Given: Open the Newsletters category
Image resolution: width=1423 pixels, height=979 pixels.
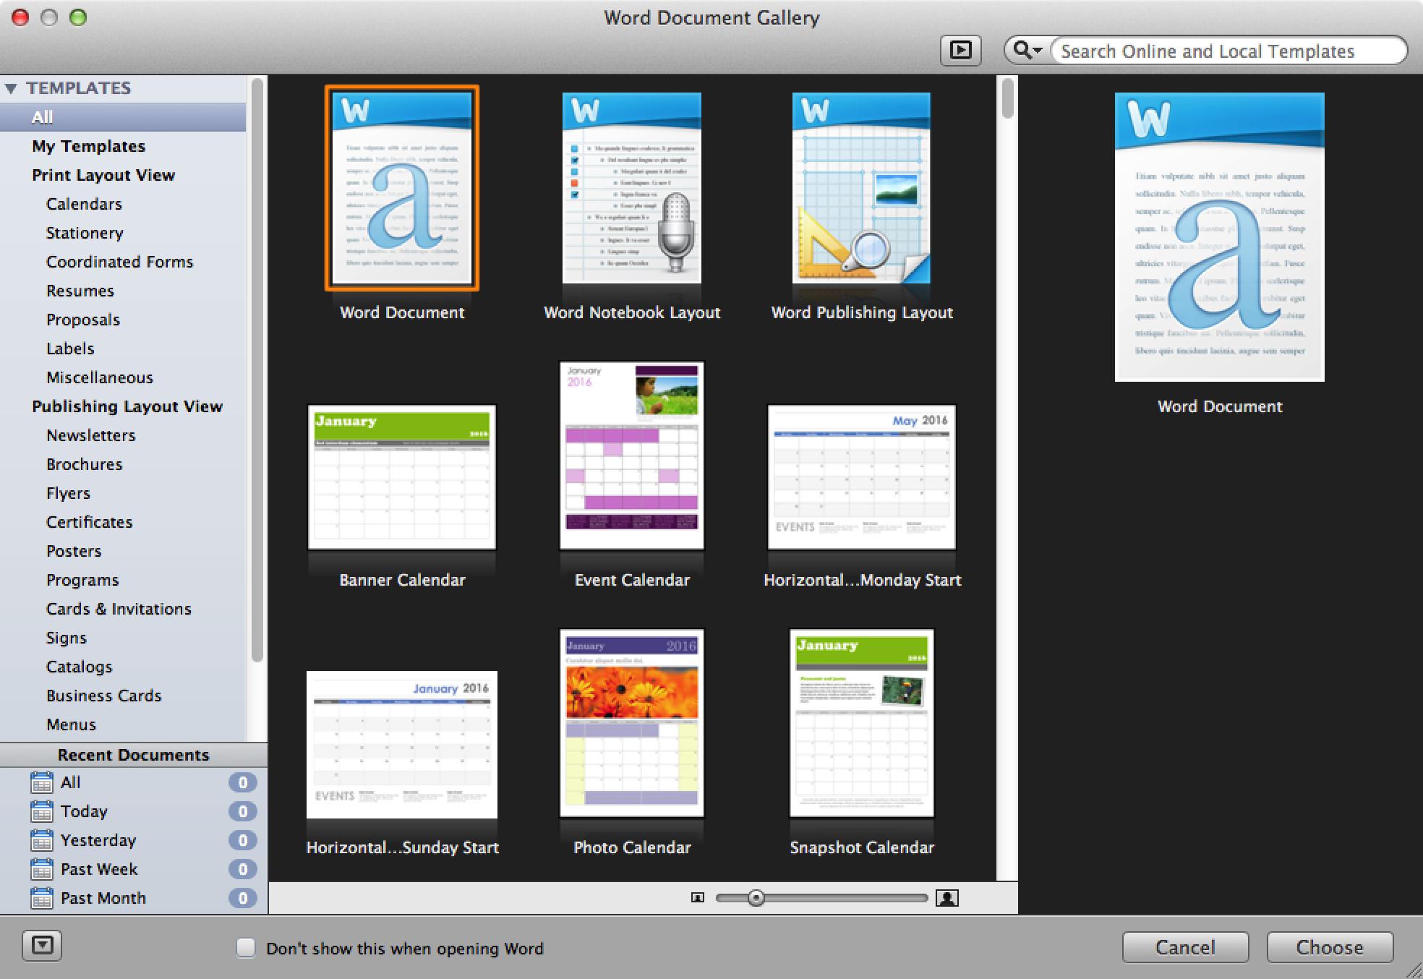Looking at the screenshot, I should (123, 435).
